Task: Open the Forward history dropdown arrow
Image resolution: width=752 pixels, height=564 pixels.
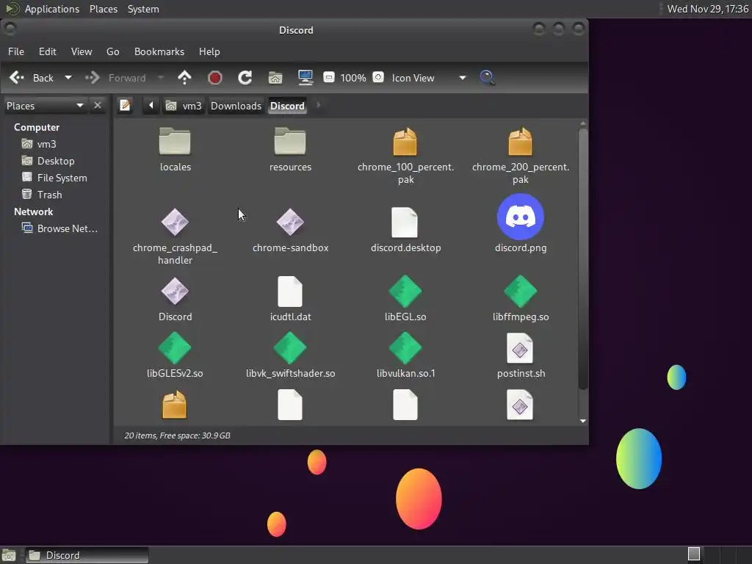Action: pos(161,78)
